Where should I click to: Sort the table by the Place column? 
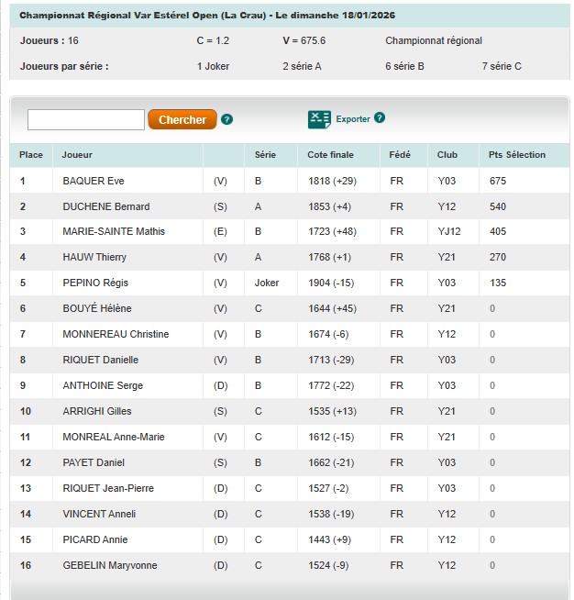point(31,155)
